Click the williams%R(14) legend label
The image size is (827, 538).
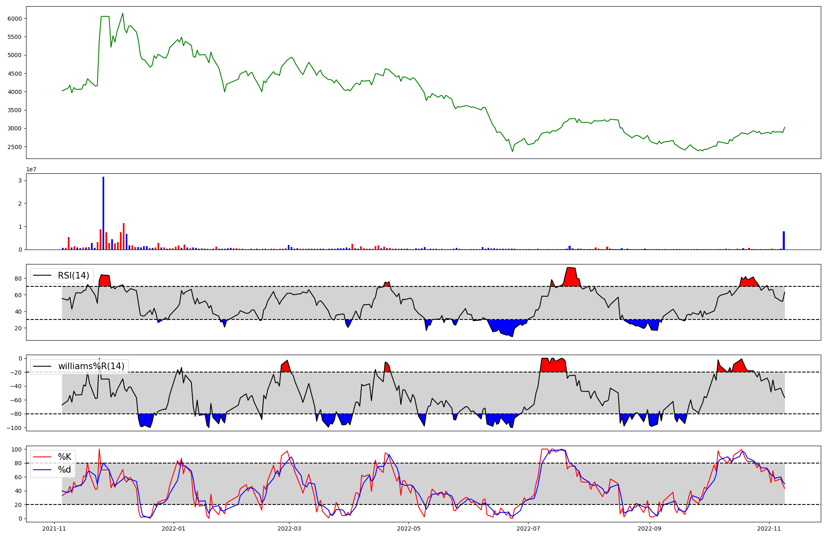91,366
